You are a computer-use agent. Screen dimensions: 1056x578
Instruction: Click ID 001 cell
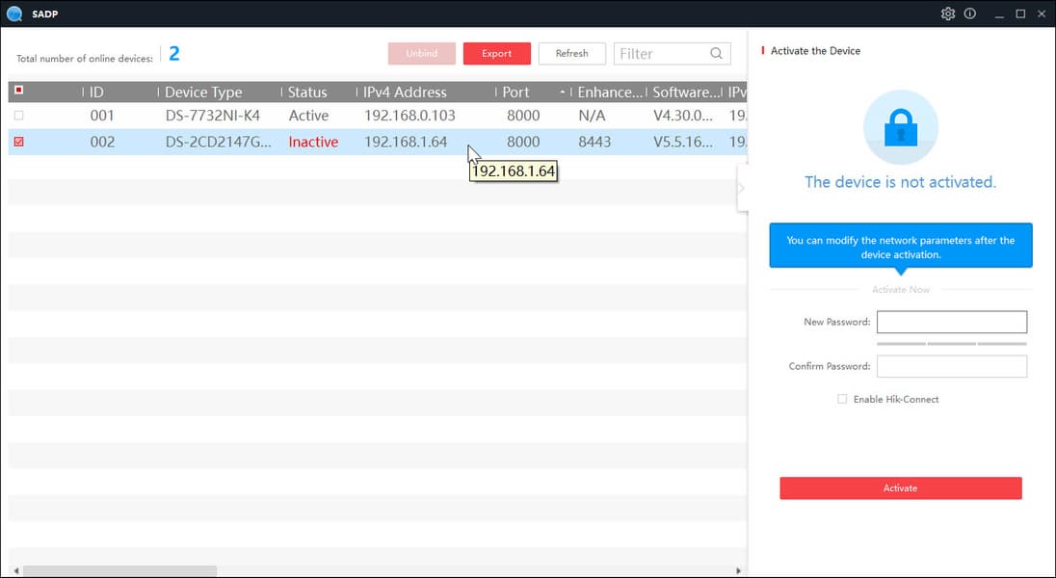[102, 116]
